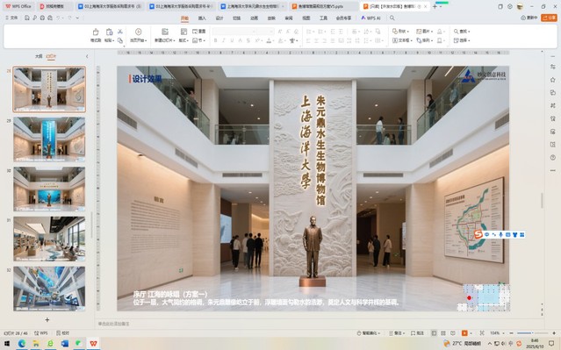Click the add slide plus button below the thumbnails
The width and height of the screenshot is (561, 350).
(x=47, y=319)
